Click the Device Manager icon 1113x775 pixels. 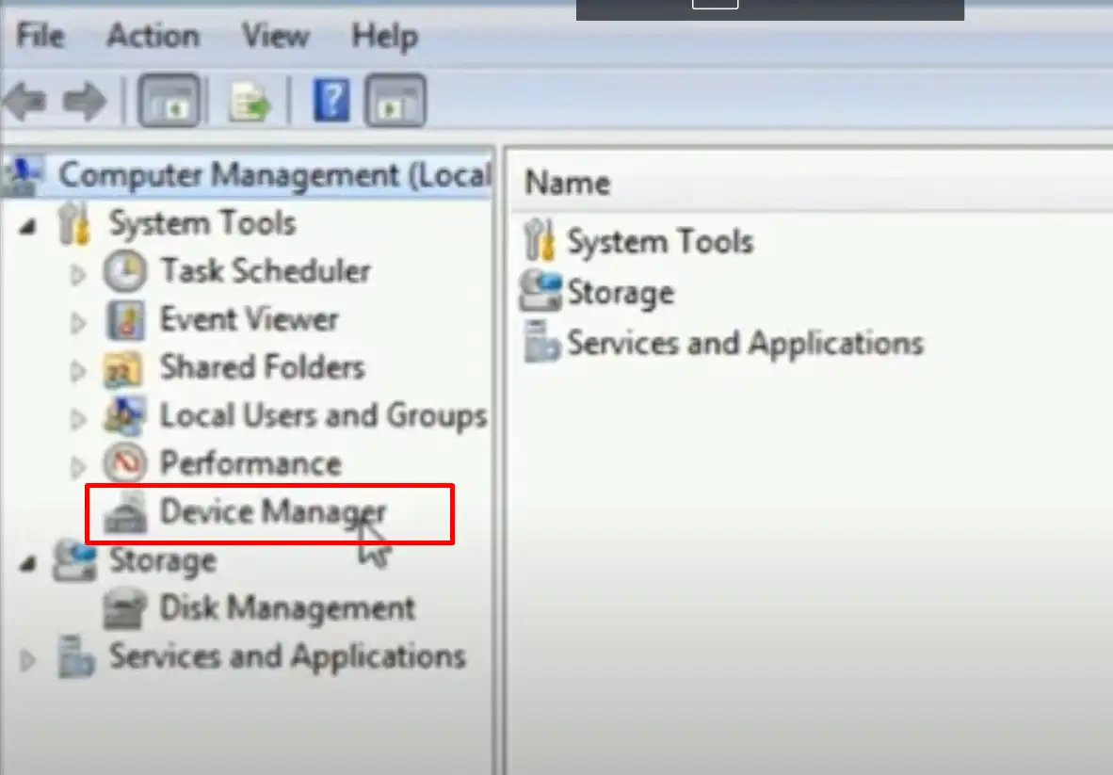point(125,512)
